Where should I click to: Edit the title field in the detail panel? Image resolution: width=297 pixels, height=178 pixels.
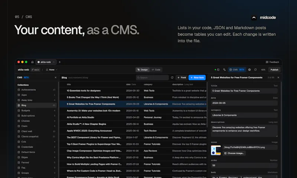pyautogui.click(x=244, y=91)
